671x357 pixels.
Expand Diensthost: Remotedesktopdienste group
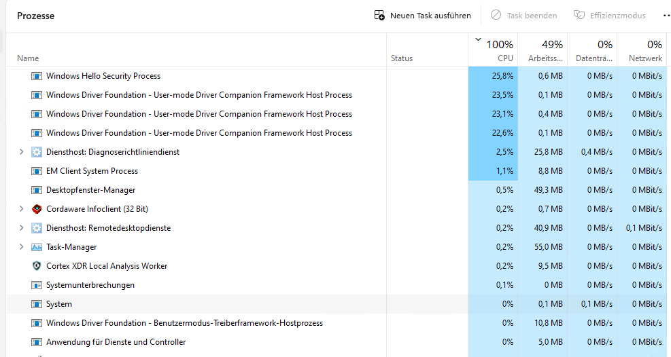coord(21,228)
